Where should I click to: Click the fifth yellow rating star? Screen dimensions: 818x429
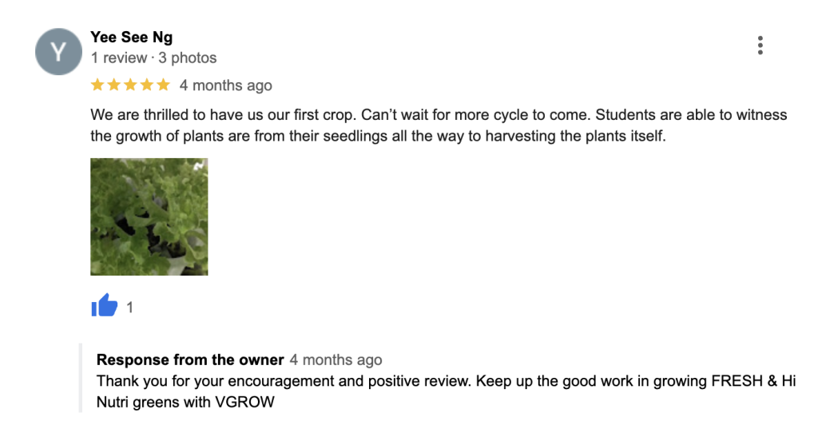[163, 85]
